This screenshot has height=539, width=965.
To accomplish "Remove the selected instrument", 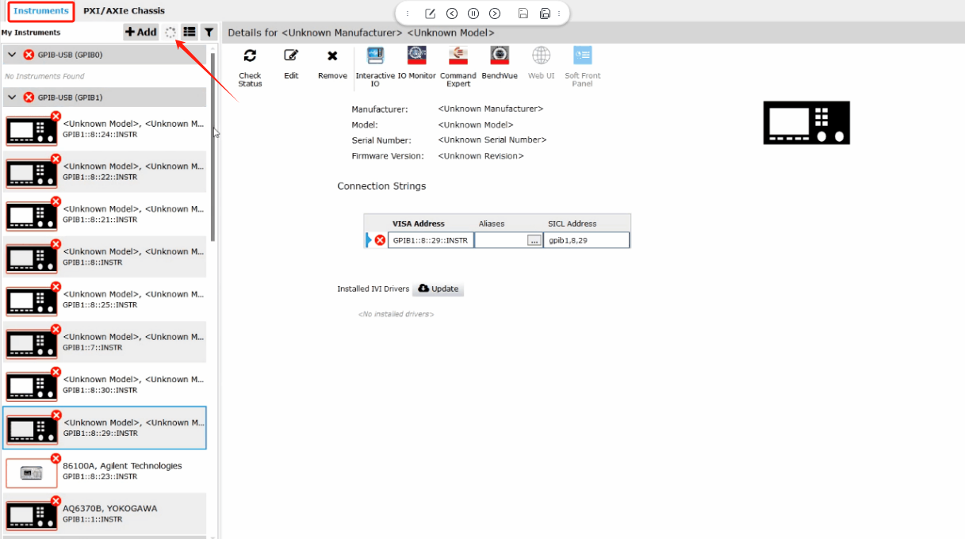I will [332, 56].
